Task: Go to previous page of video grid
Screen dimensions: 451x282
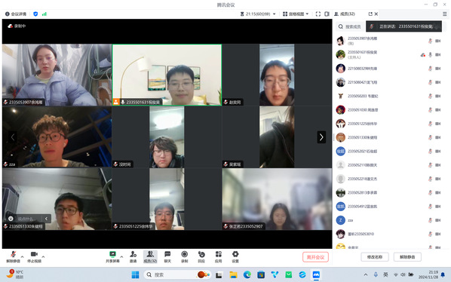Action: (12, 137)
